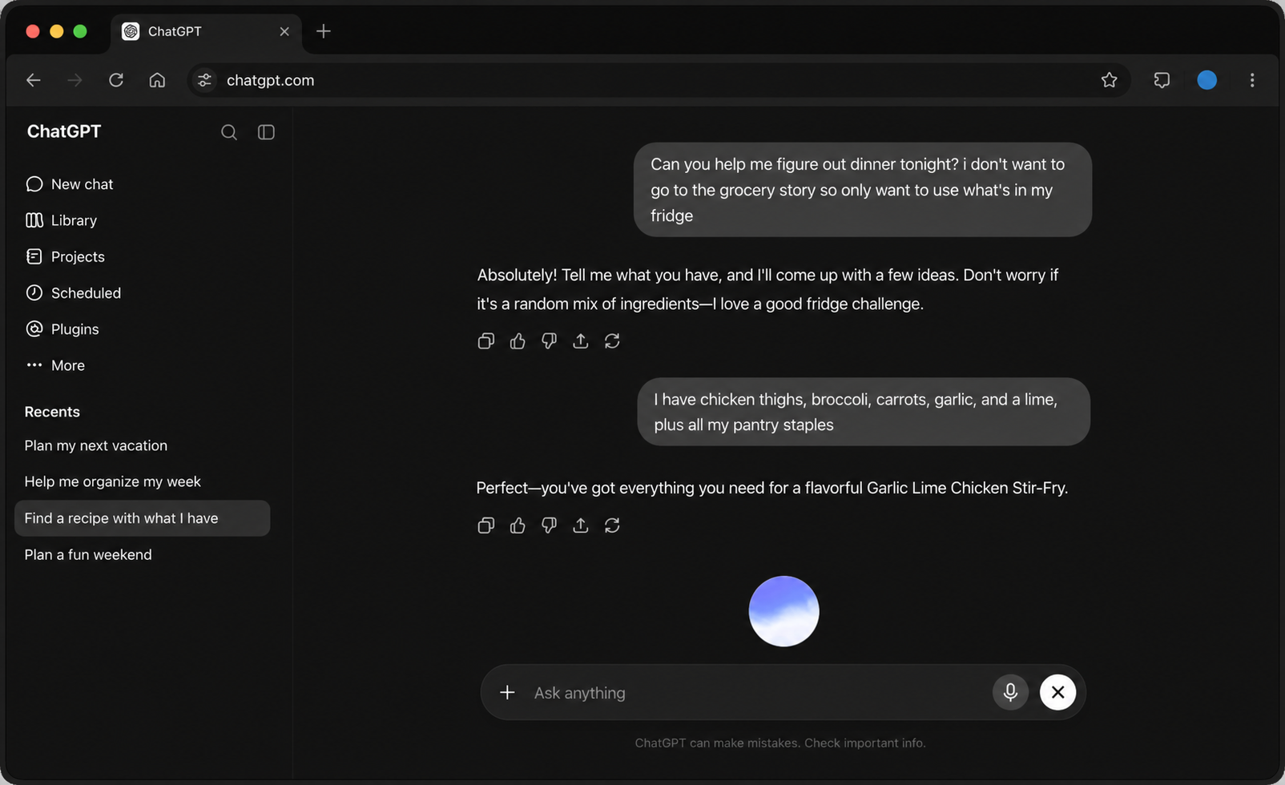Click the ChatGPT logo title in sidebar
The width and height of the screenshot is (1285, 785).
click(64, 131)
